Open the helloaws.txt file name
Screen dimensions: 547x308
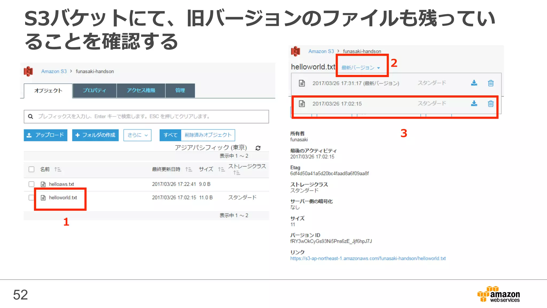click(61, 184)
